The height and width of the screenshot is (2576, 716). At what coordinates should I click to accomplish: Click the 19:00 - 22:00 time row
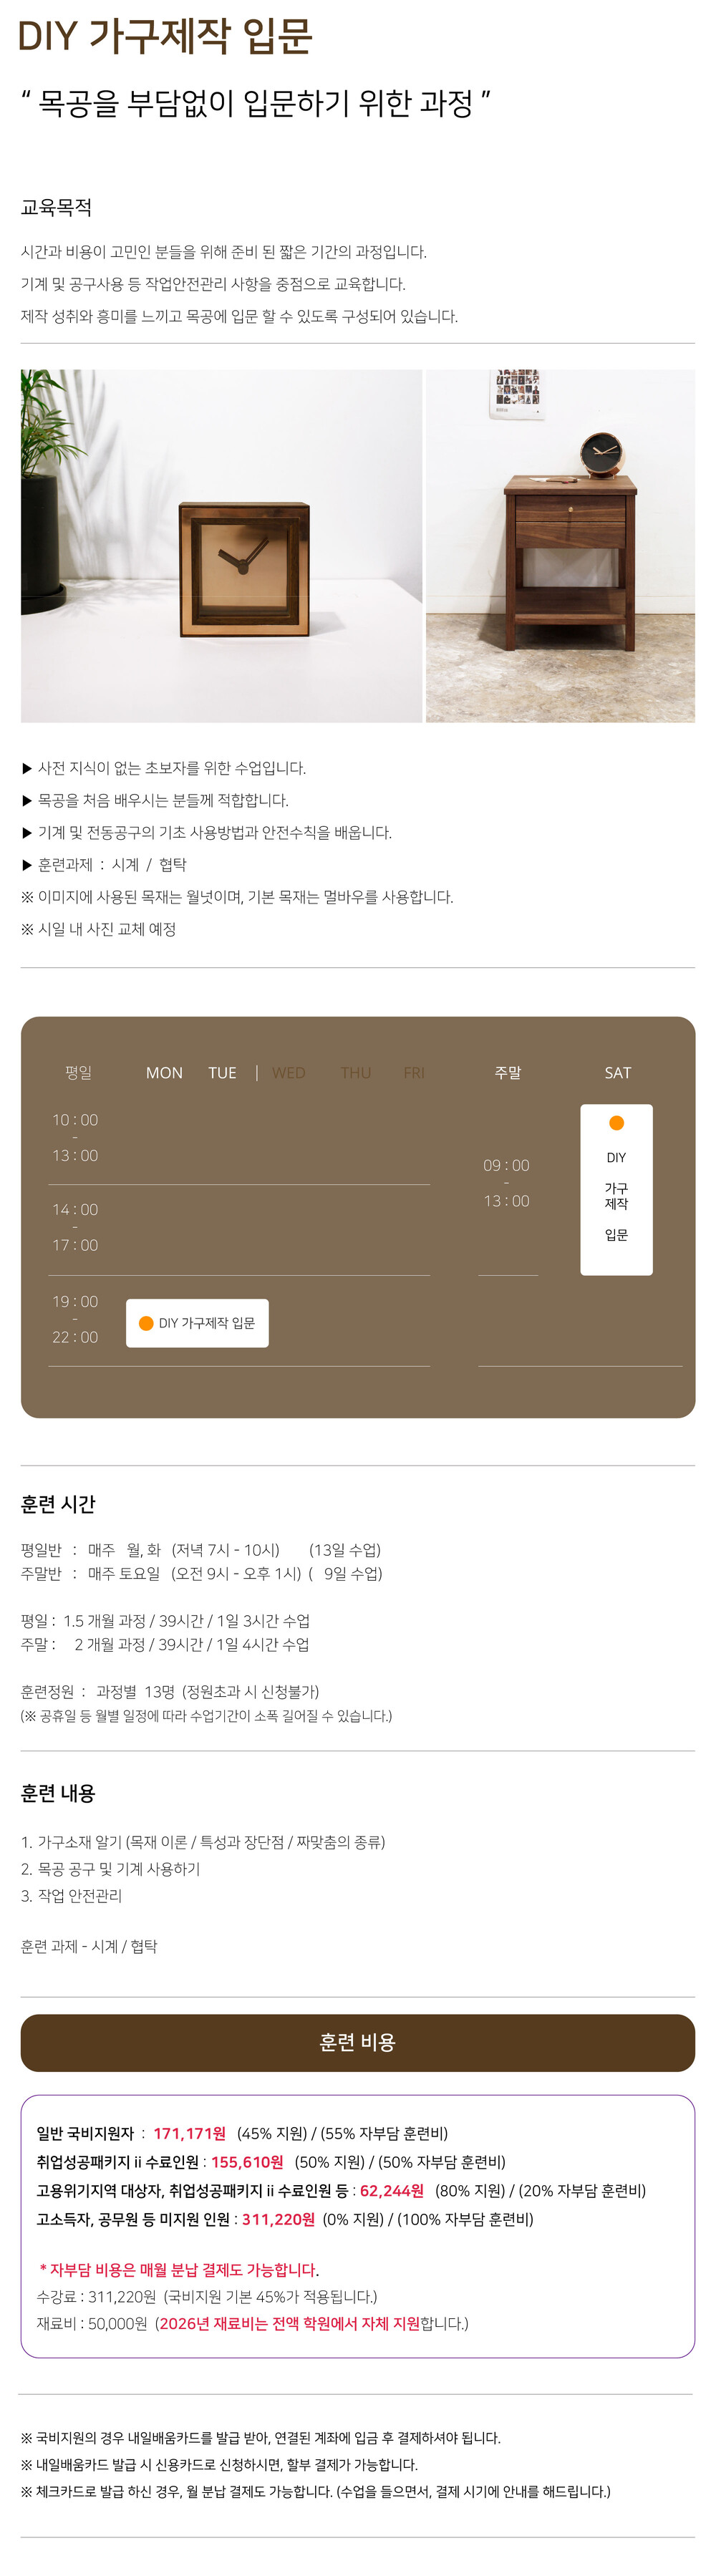click(75, 1319)
